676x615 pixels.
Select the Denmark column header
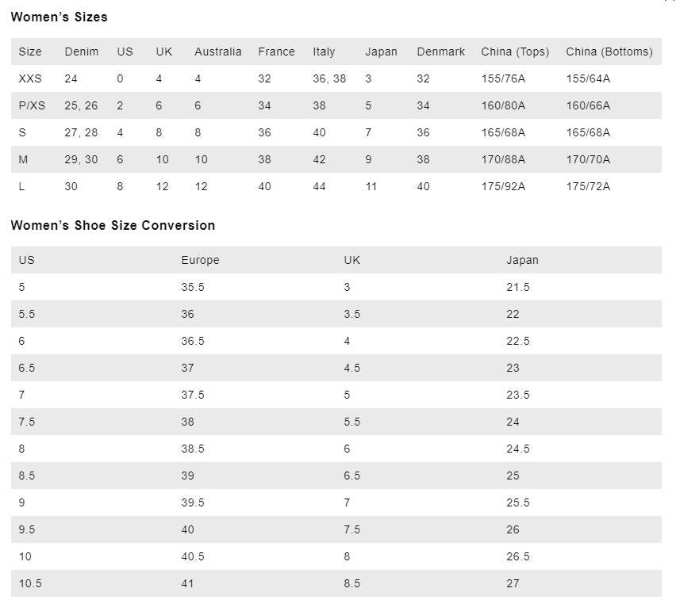click(x=441, y=52)
